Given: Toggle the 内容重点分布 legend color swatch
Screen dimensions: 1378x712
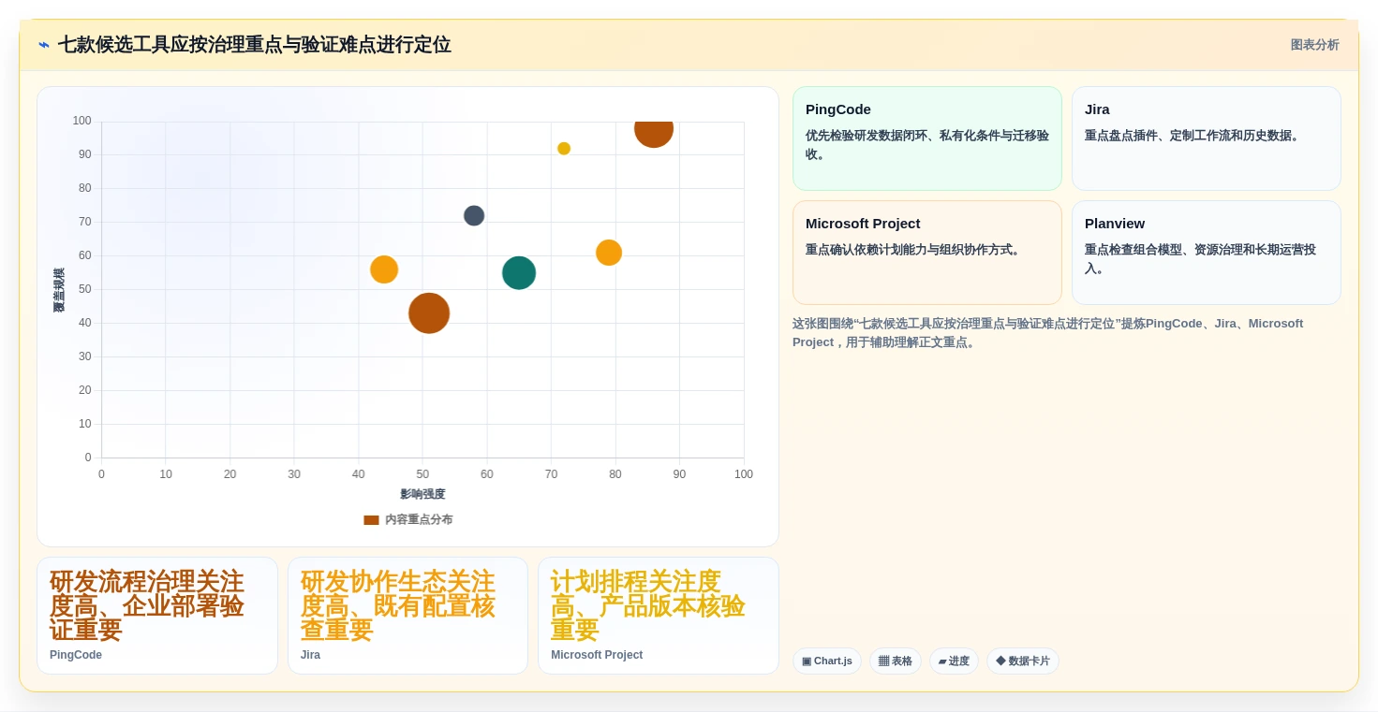Looking at the screenshot, I should point(371,519).
